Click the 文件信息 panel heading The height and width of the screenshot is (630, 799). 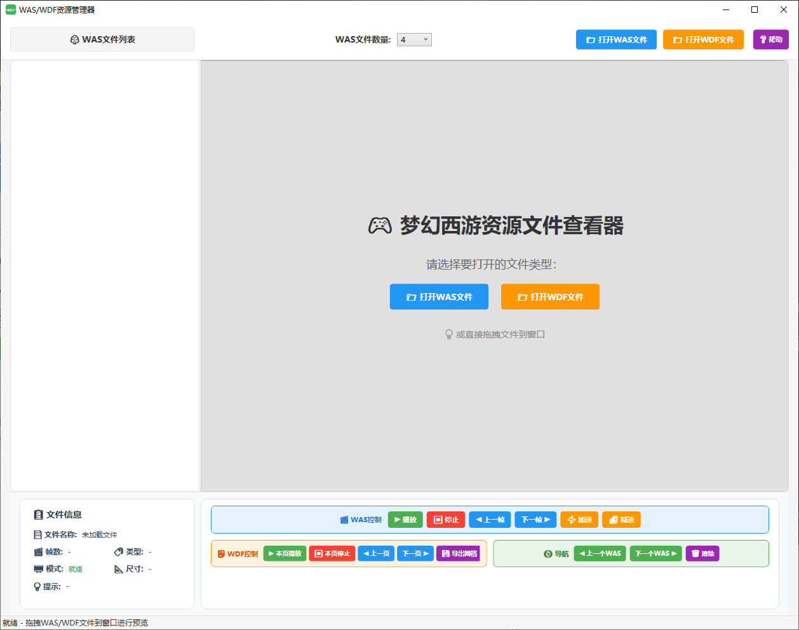click(64, 515)
